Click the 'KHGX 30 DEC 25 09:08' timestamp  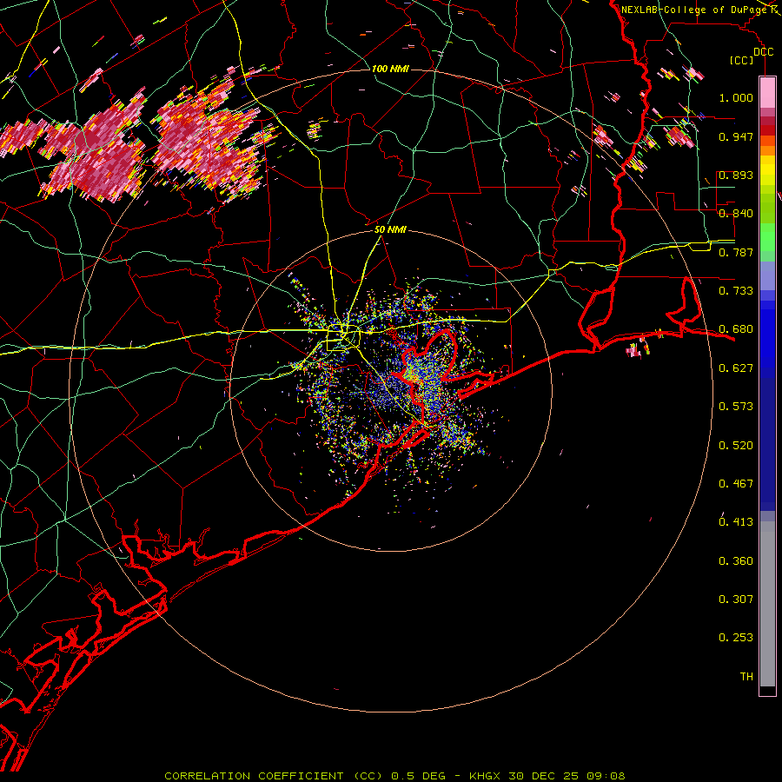pos(547,776)
